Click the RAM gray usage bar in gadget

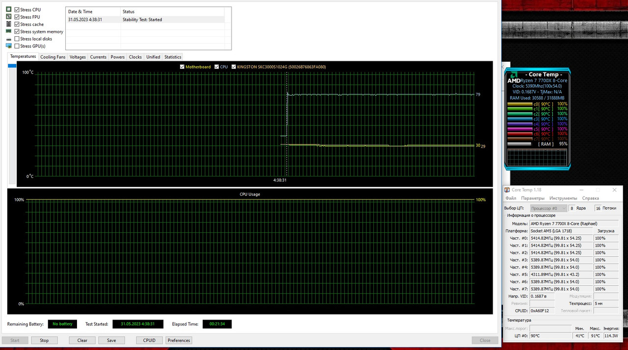click(519, 144)
